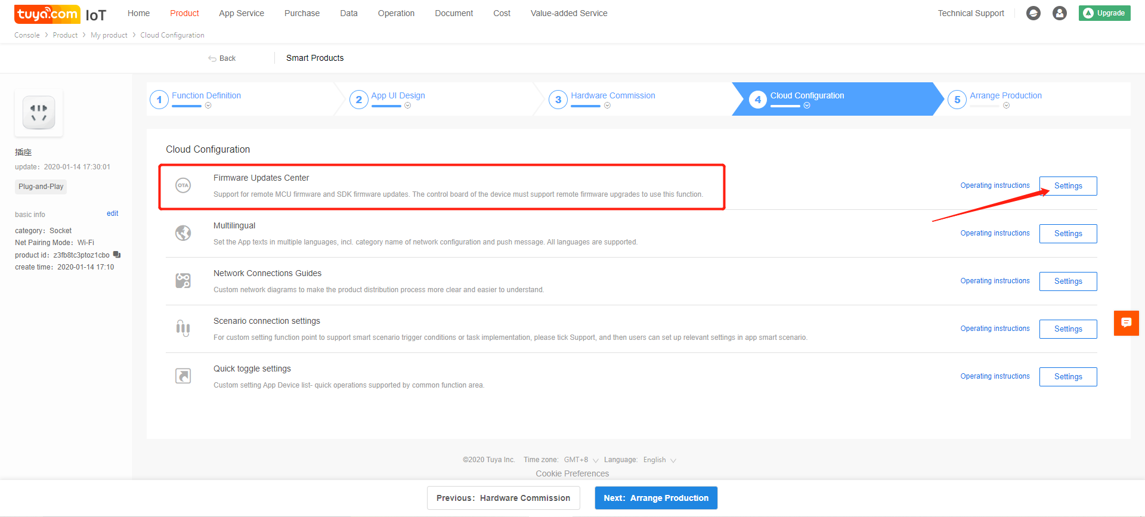This screenshot has width=1145, height=517.
Task: Expand the Arrange Production step chevron
Action: [1006, 106]
